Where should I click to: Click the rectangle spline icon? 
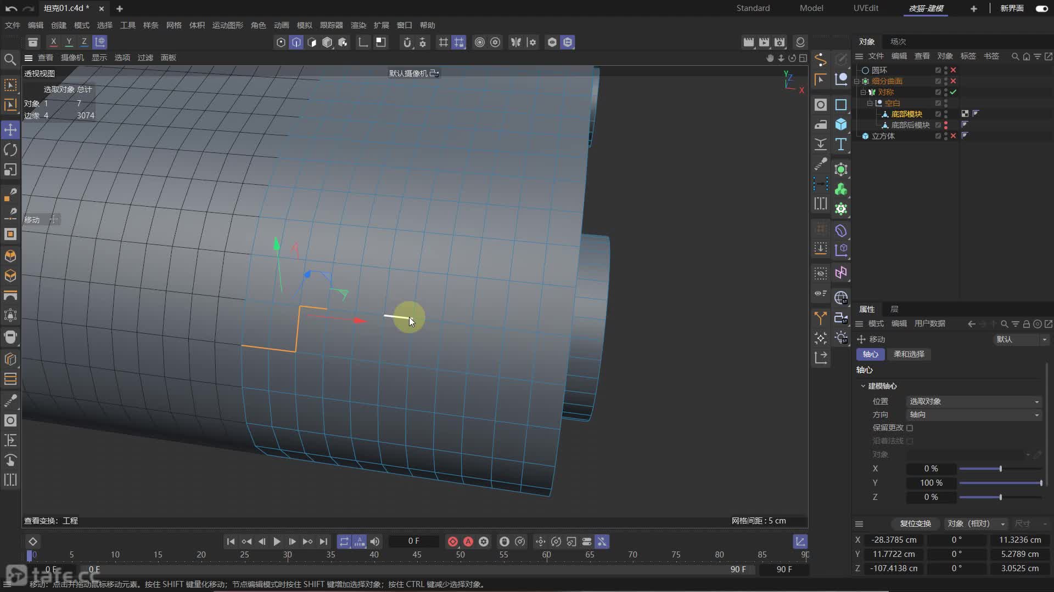tap(841, 105)
